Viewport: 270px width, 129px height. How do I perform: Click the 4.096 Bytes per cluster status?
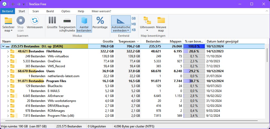coord(135,126)
